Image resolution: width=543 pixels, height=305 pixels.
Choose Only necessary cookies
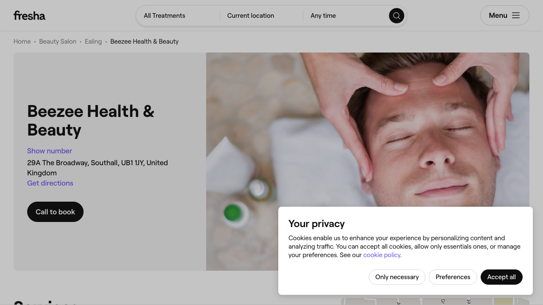click(397, 277)
